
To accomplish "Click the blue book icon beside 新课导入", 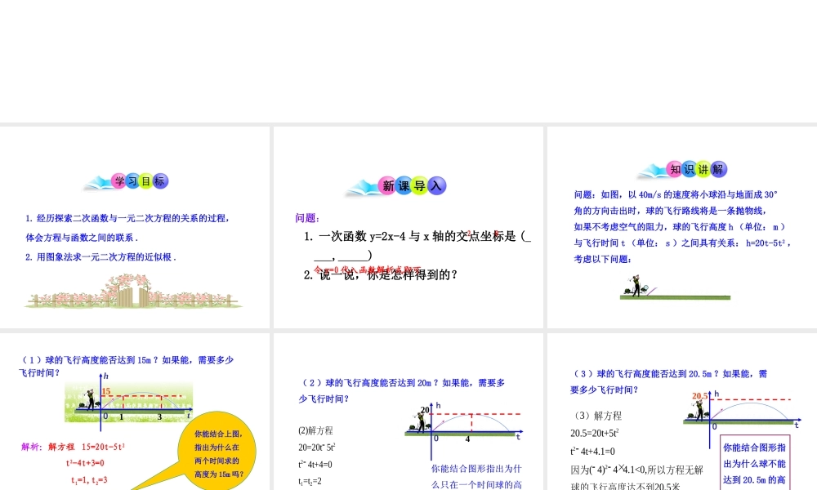I will point(359,185).
